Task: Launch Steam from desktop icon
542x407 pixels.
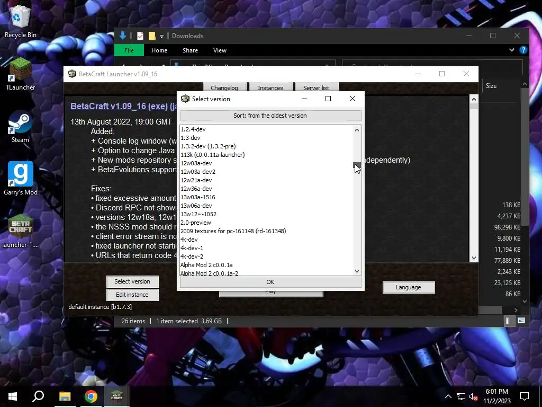Action: (21, 127)
